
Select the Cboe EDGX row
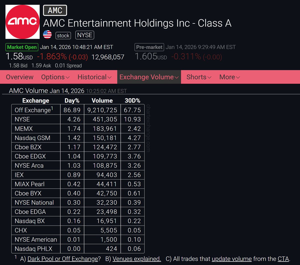coord(78,156)
